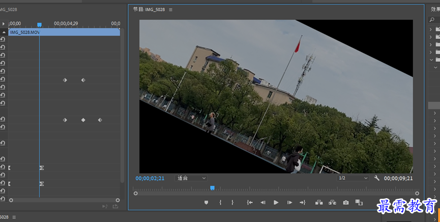Toggle the timeline view triangle beside the time ruler
The width and height of the screenshot is (440, 222).
click(4, 24)
